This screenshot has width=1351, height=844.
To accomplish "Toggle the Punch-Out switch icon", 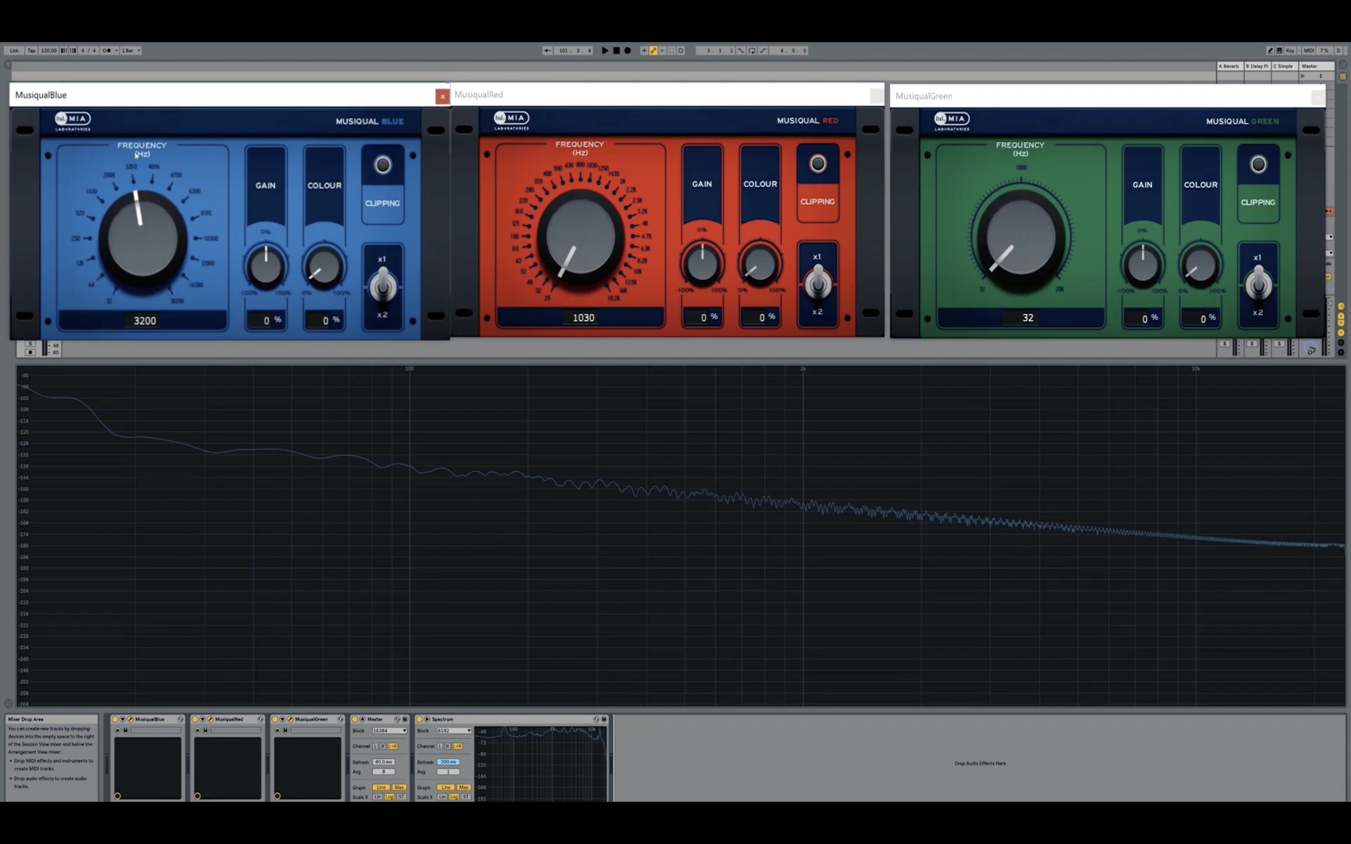I will pos(763,50).
